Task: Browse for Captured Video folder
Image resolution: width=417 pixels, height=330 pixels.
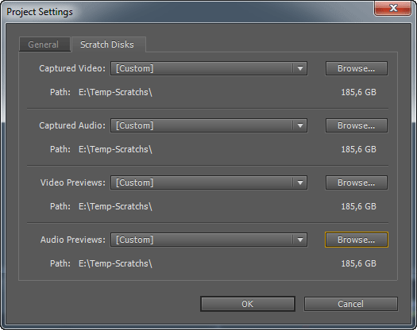Action: (357, 68)
